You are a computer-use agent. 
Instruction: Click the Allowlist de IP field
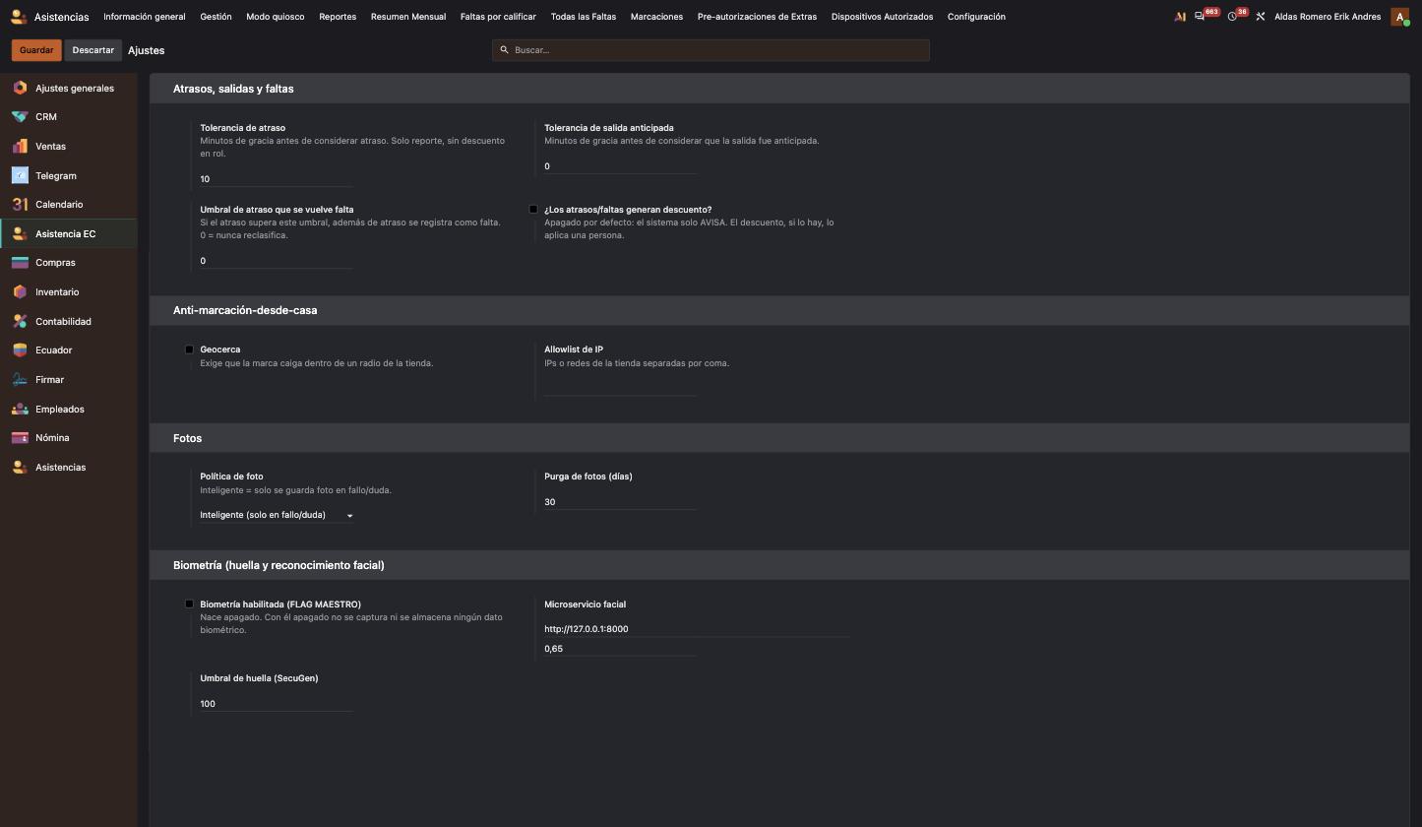pyautogui.click(x=620, y=388)
